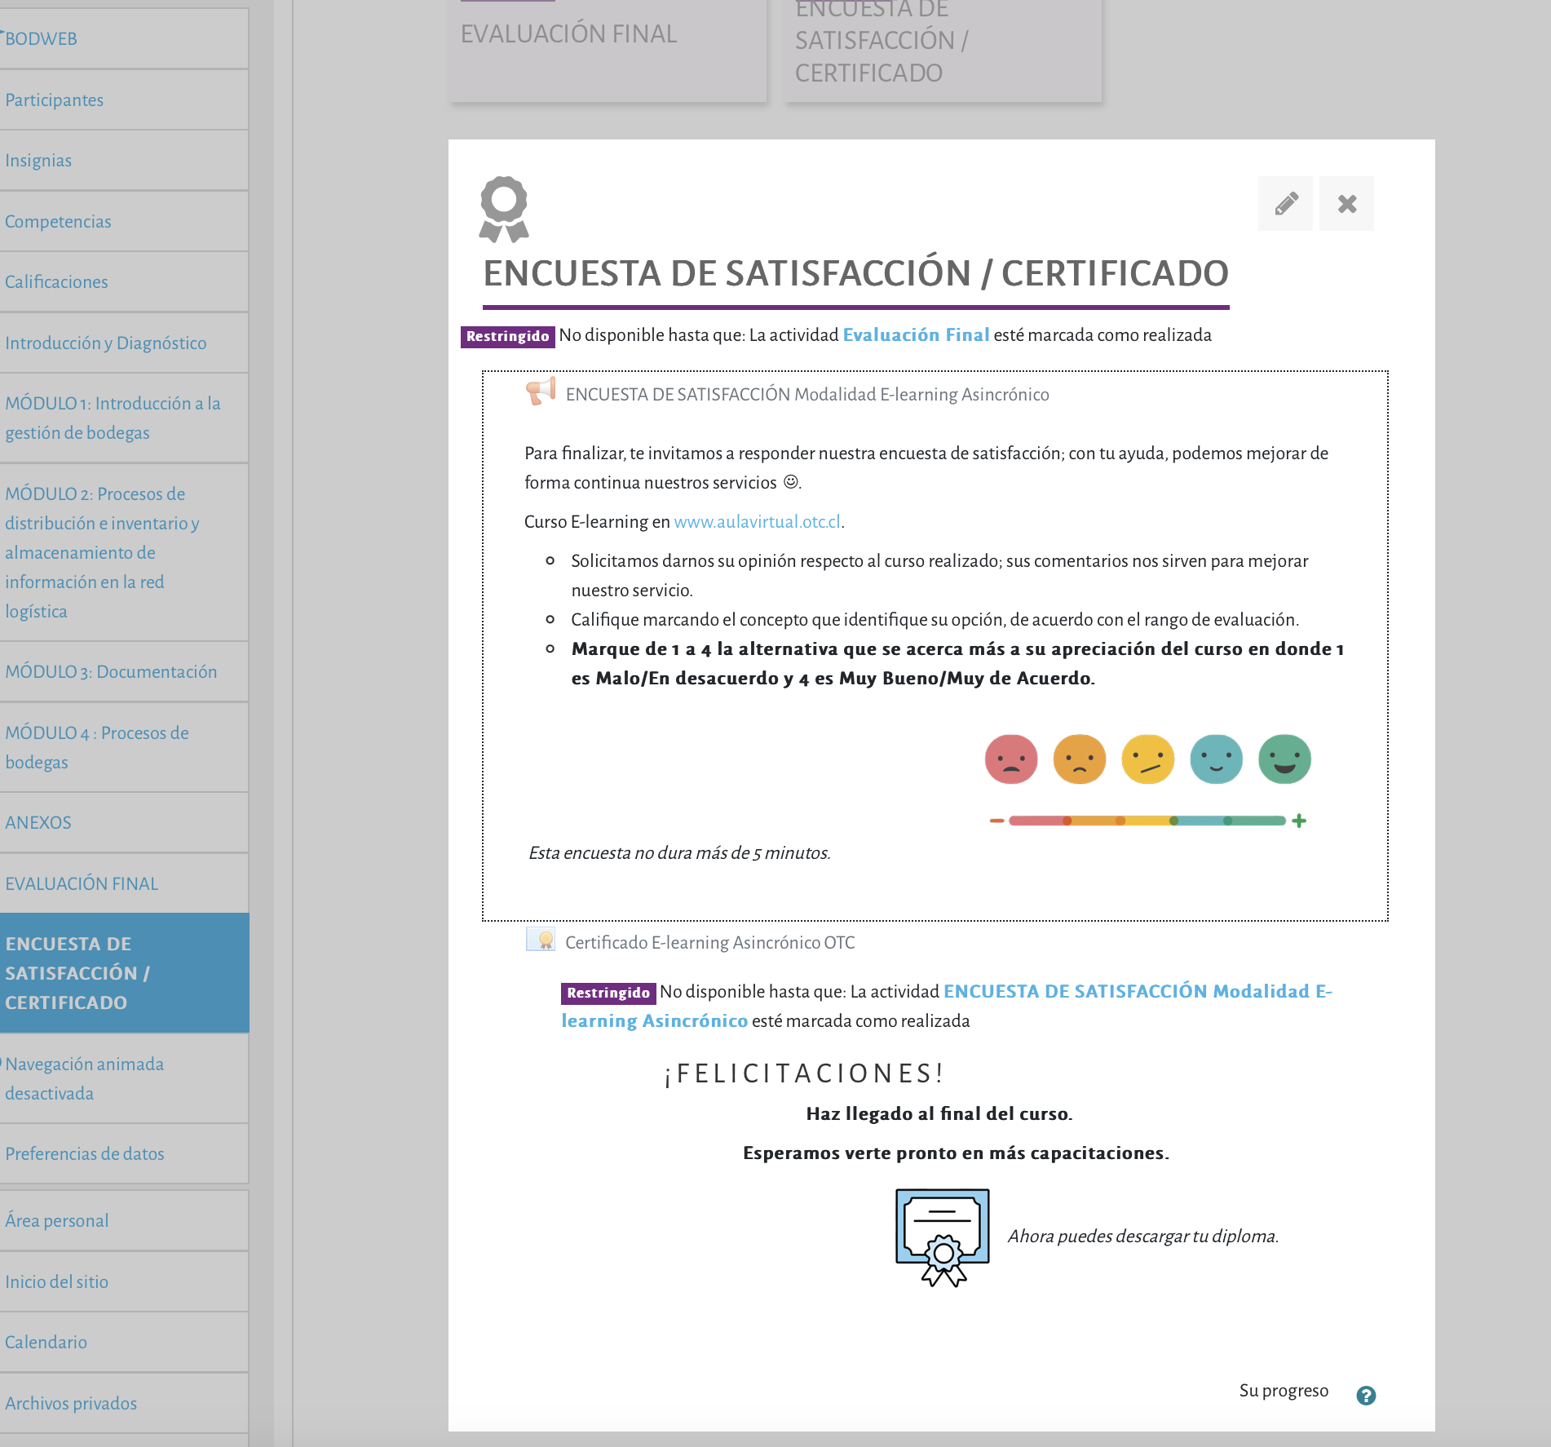
Task: Click the certificate activity icon
Action: 541,940
